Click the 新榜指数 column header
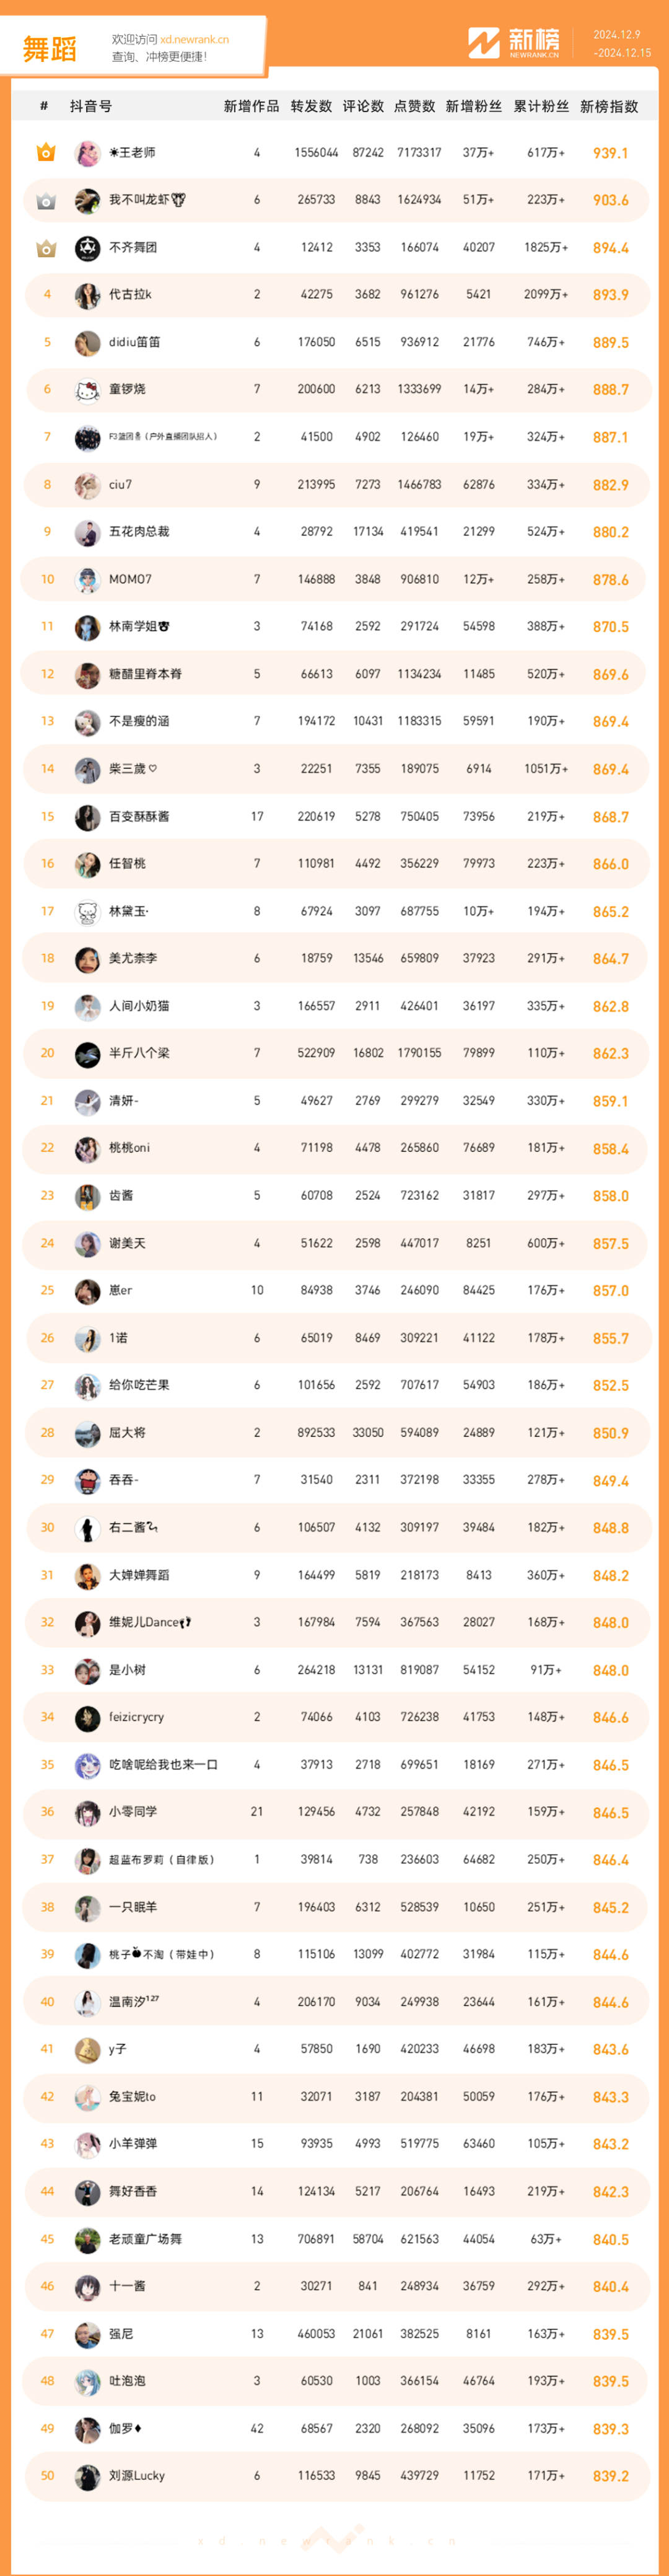The width and height of the screenshot is (669, 2576). pos(609,106)
